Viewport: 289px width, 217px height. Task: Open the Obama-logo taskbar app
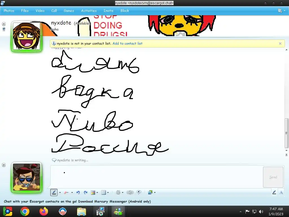[63, 211]
